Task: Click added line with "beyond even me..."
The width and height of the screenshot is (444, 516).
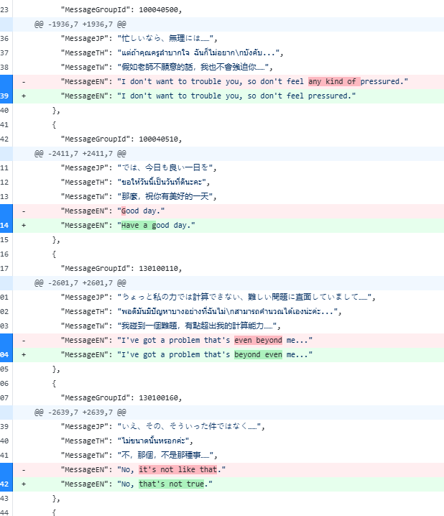Action: tap(228, 355)
